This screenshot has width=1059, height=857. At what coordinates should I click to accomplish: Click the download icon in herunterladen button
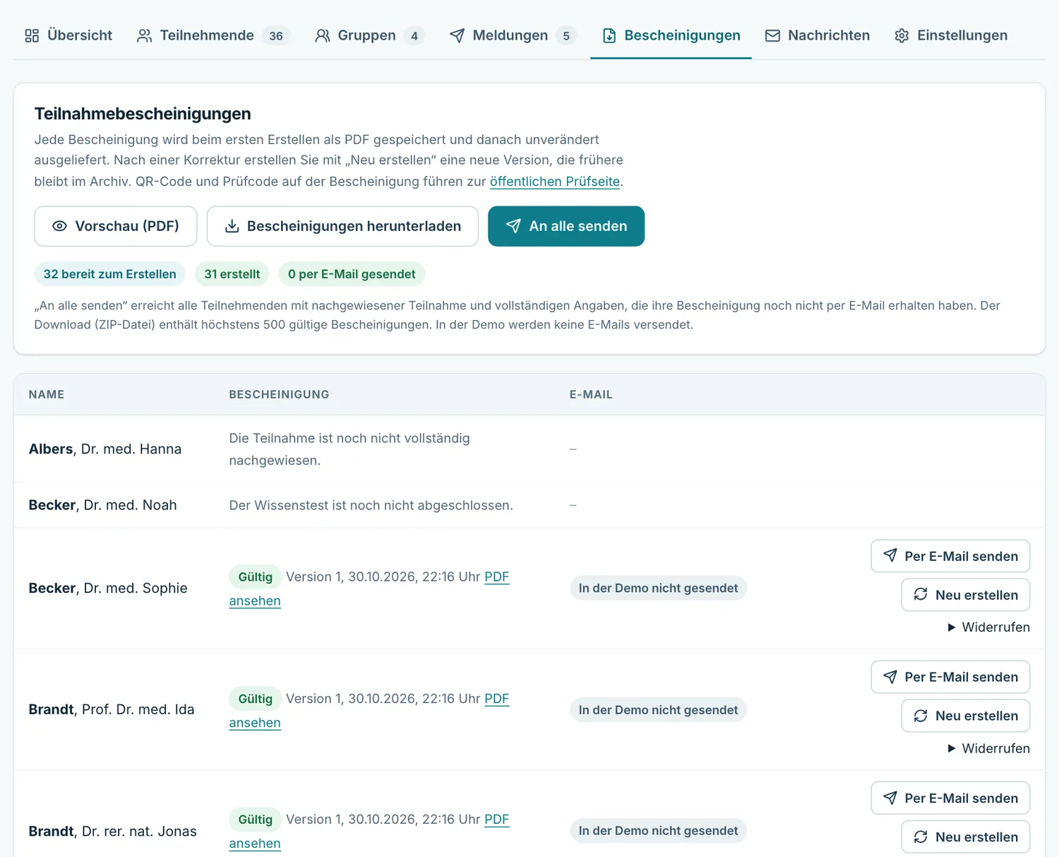point(232,226)
